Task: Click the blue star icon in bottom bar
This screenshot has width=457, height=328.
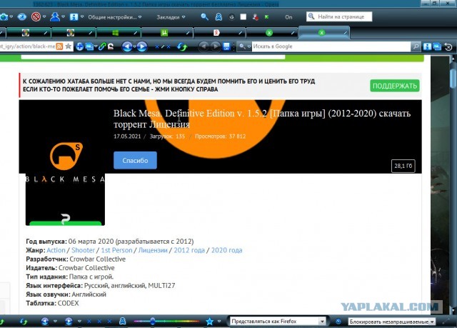Action: 209,322
